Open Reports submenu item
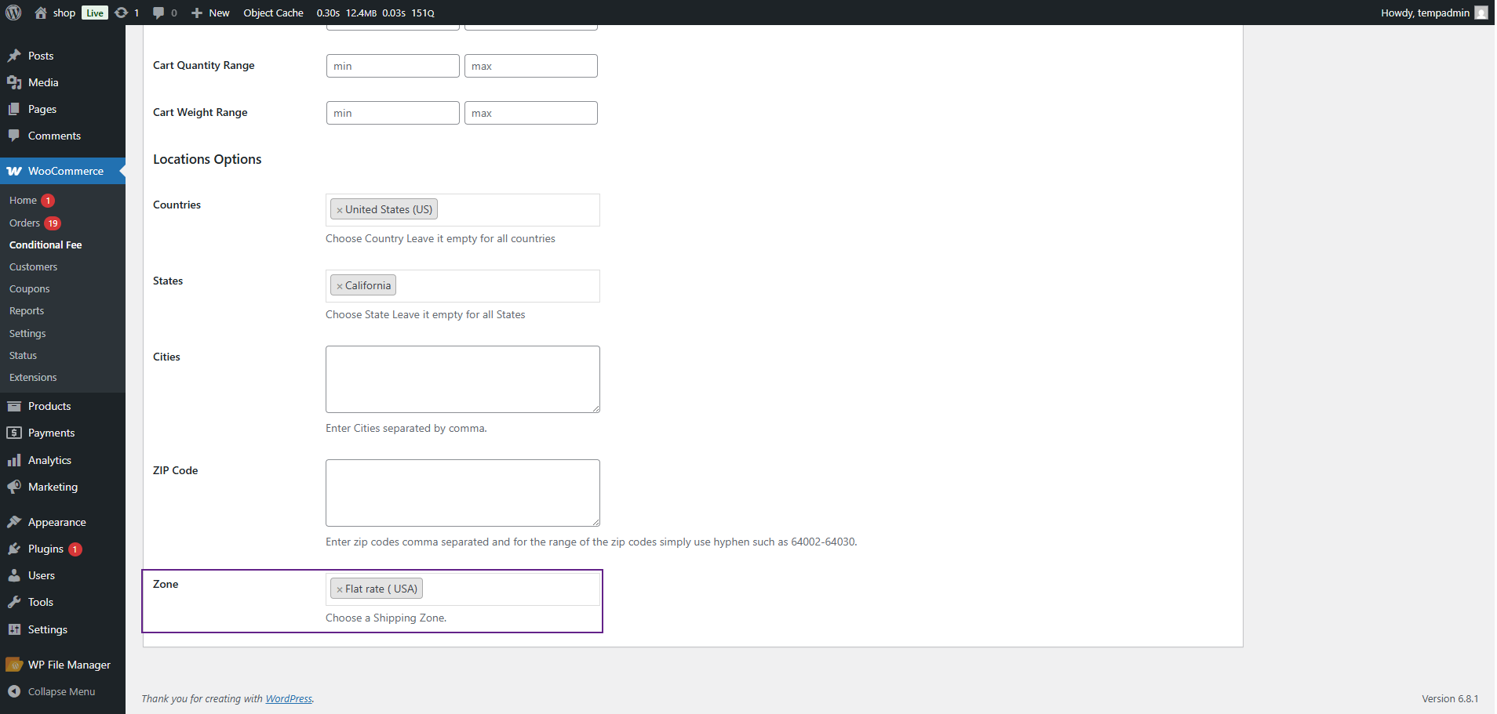 (x=27, y=311)
